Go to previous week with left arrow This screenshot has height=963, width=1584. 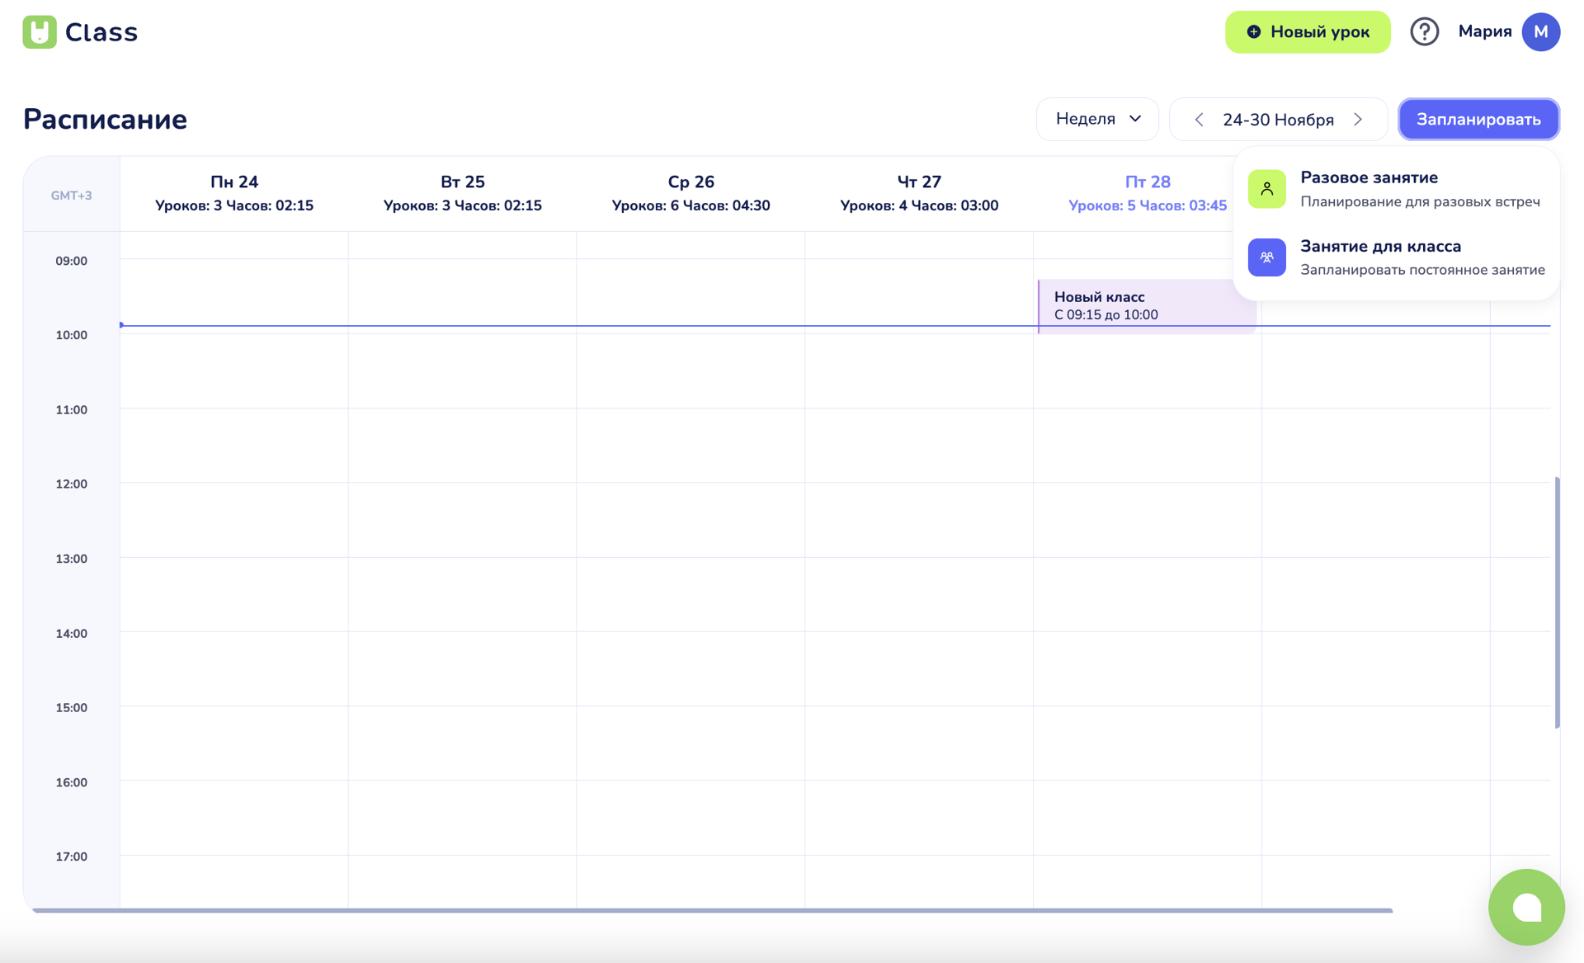pos(1199,120)
